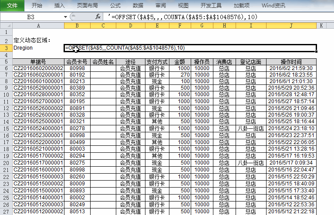Select row 15 header
Viewport: 334px width, 215px height.
click(x=6, y=128)
